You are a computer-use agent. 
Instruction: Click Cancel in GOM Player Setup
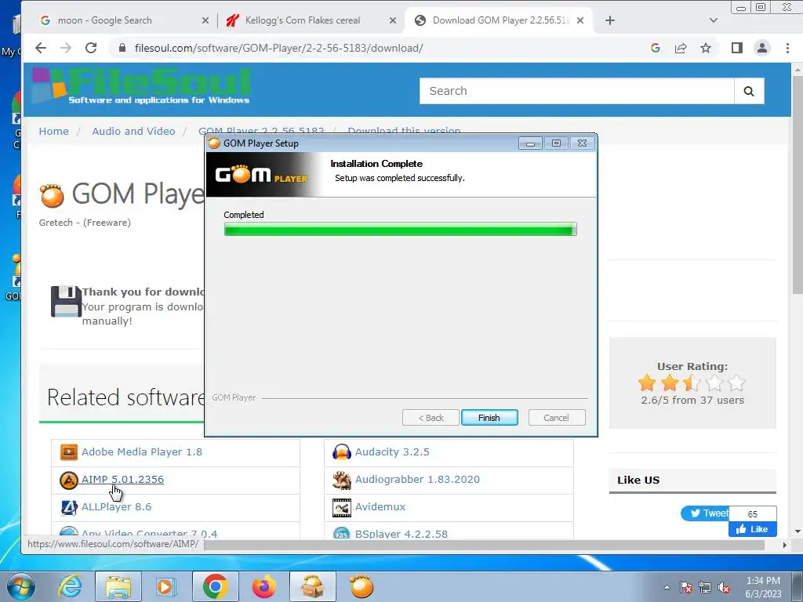[556, 418]
